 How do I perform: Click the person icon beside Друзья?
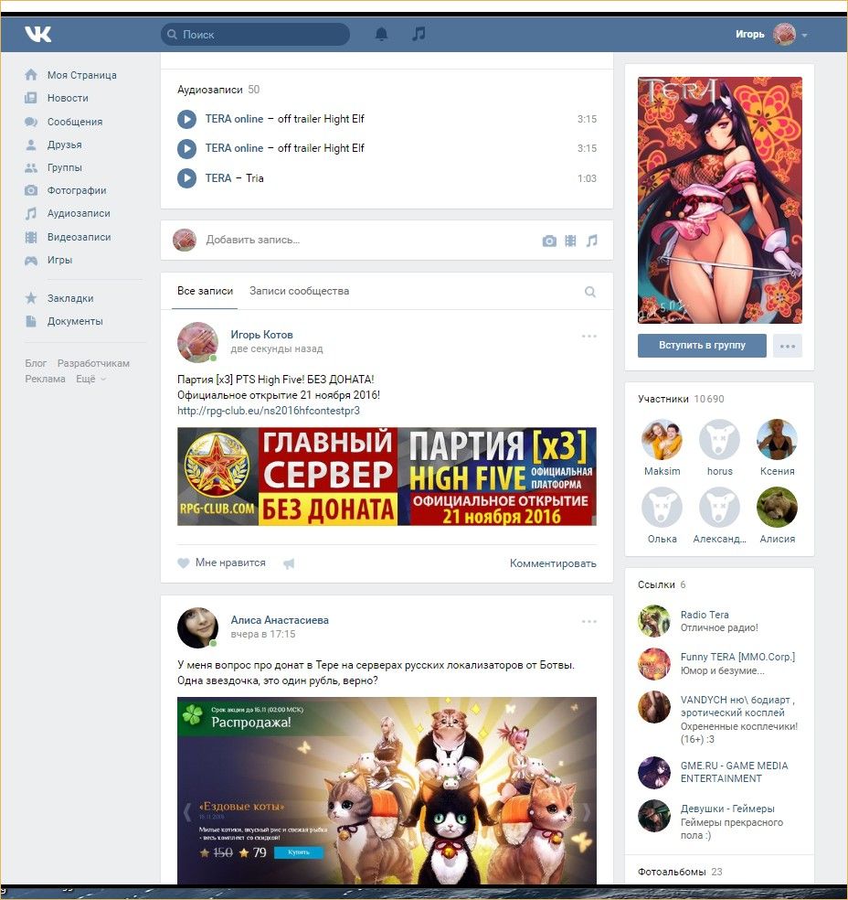pyautogui.click(x=31, y=145)
